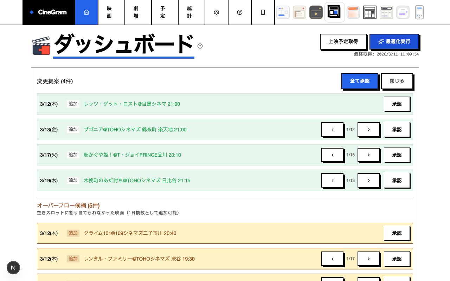The height and width of the screenshot is (281, 450).
Task: Click the 全て承認 button
Action: click(359, 81)
